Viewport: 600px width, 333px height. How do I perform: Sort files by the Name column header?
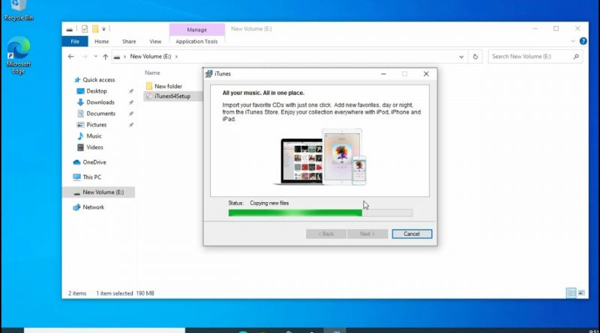click(152, 73)
